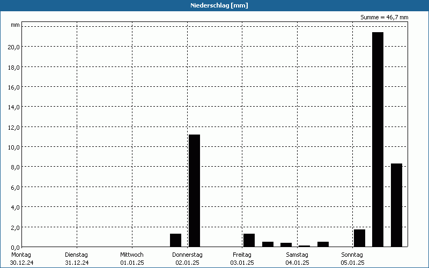Select the first bar after Freitag gridline

(x=249, y=240)
